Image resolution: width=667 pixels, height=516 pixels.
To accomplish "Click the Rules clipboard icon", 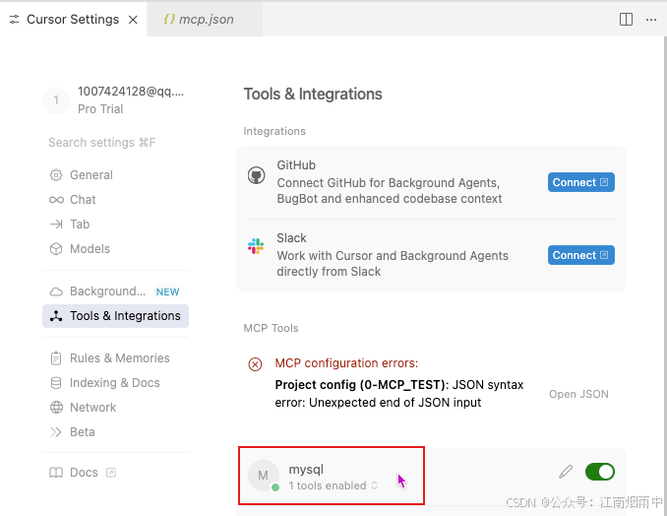I will 56,358.
